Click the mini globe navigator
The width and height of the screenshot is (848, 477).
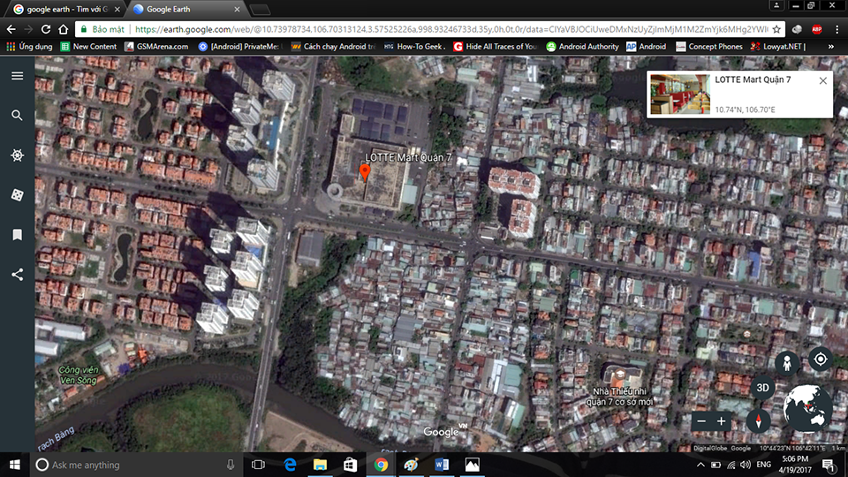coord(808,408)
